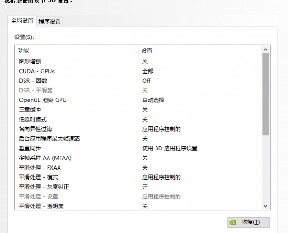
Task: Click the 开 value for 灰度纠正
Action: [x=145, y=187]
